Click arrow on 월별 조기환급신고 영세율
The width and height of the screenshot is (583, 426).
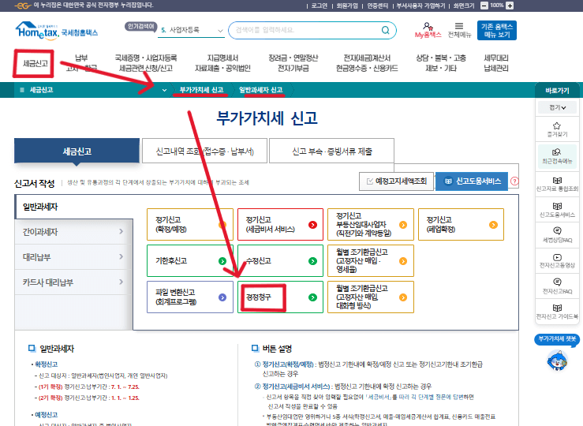[x=403, y=261]
